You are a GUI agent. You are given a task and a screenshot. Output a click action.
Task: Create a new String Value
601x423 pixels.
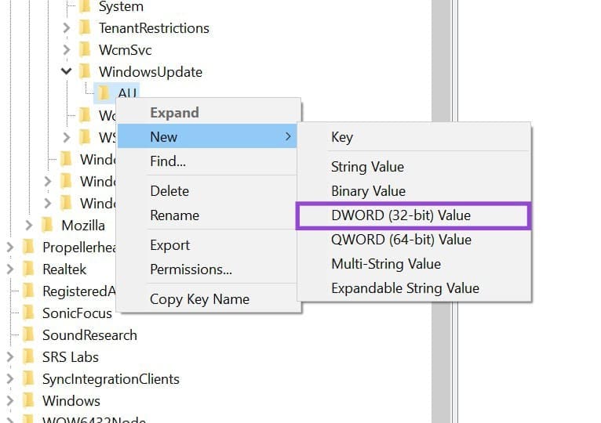click(x=367, y=167)
